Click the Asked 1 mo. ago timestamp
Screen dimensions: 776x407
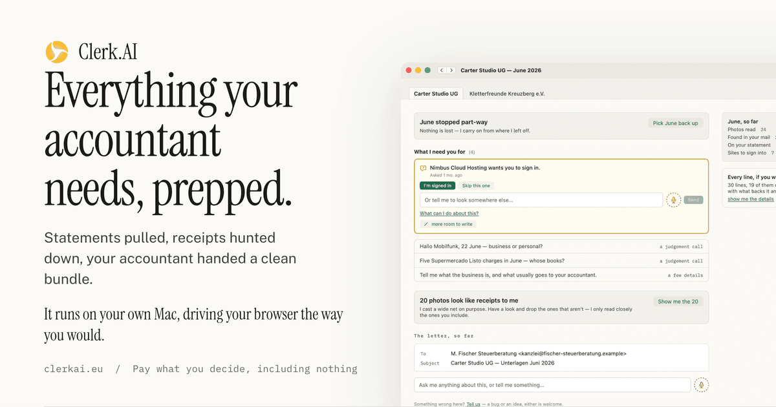coord(446,175)
